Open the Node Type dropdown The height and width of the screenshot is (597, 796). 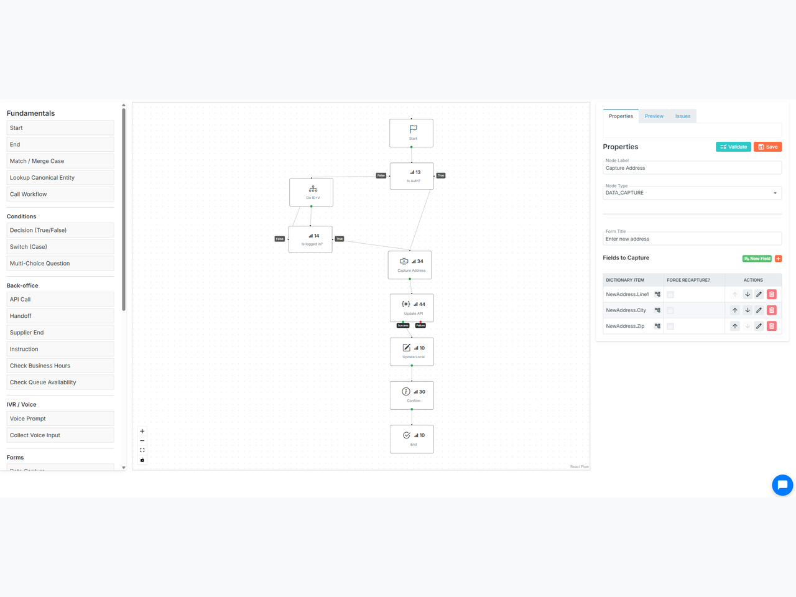click(x=692, y=193)
